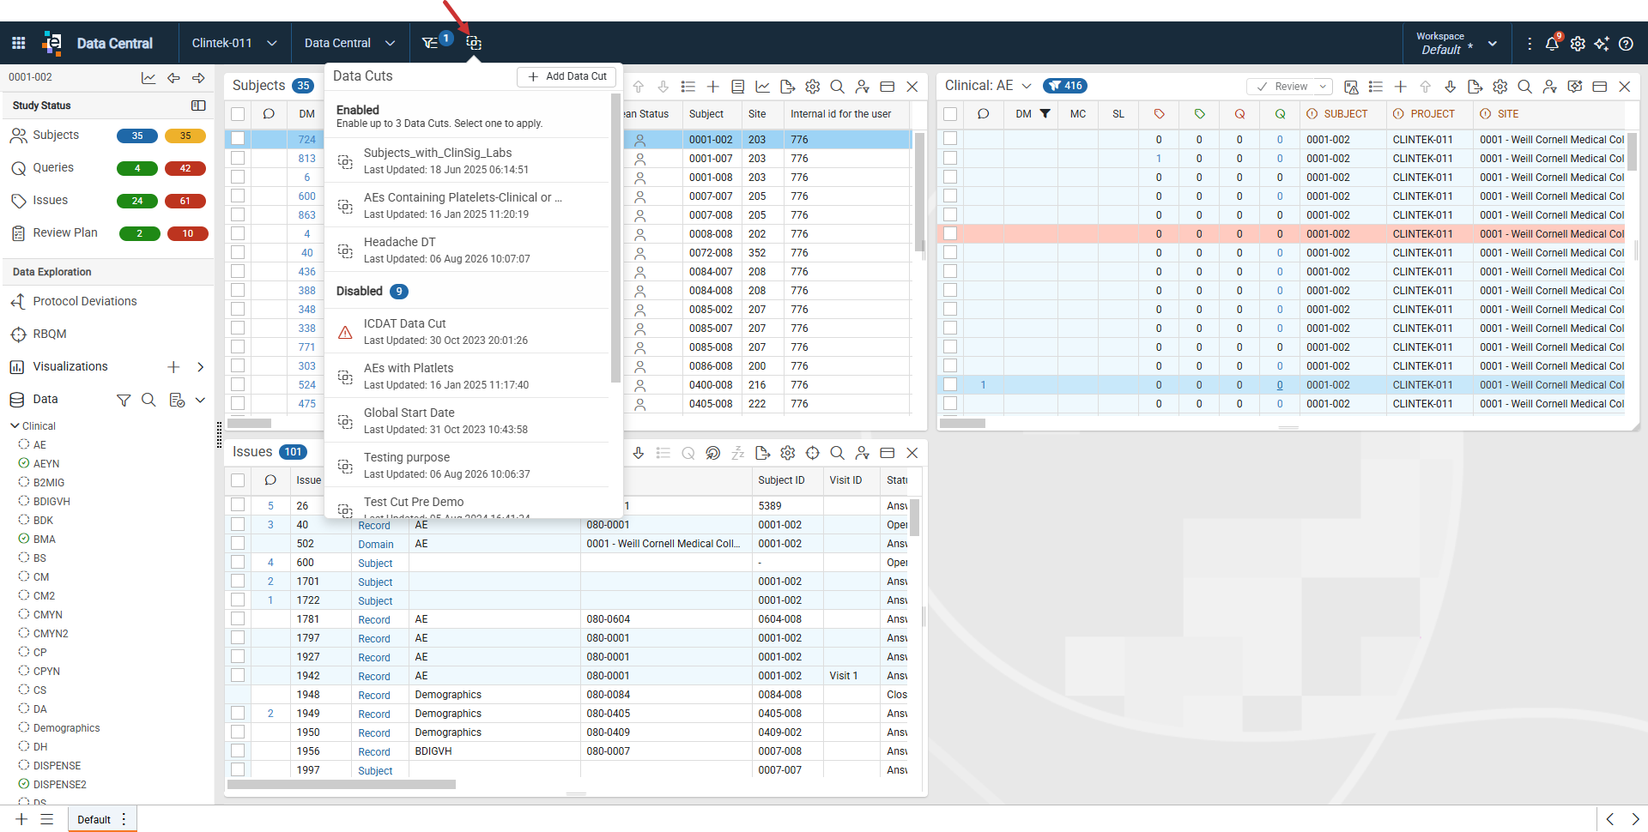Toggle select-all checkbox in Subjects header
The image size is (1648, 832).
pyautogui.click(x=238, y=114)
